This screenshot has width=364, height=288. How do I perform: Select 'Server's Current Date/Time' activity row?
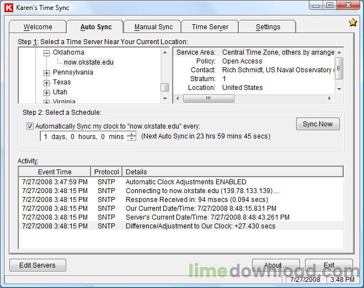click(x=181, y=217)
